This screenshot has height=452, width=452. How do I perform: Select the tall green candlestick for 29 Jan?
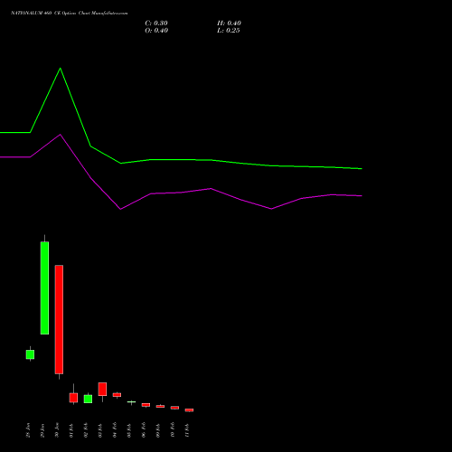pyautogui.click(x=44, y=287)
